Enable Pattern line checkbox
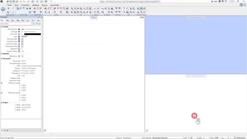 tap(22, 56)
